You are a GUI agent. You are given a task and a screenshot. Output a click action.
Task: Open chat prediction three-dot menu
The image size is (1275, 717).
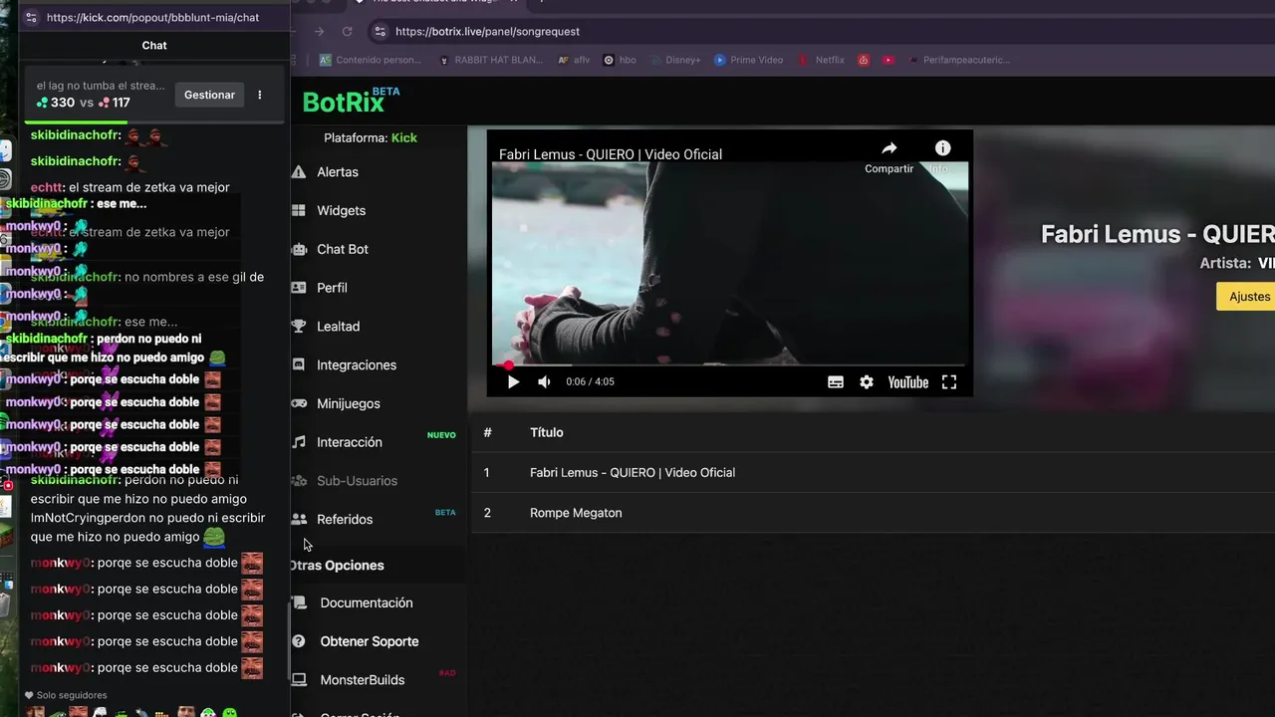pos(260,95)
